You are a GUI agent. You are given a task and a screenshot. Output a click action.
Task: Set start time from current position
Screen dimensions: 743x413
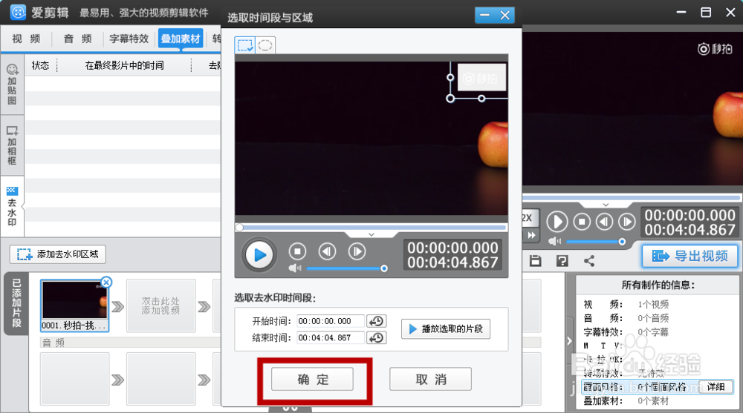(377, 321)
